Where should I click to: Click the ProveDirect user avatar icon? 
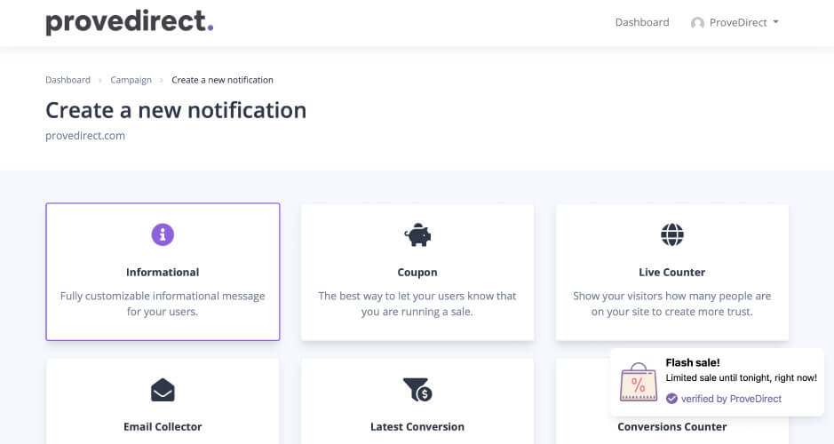[697, 23]
